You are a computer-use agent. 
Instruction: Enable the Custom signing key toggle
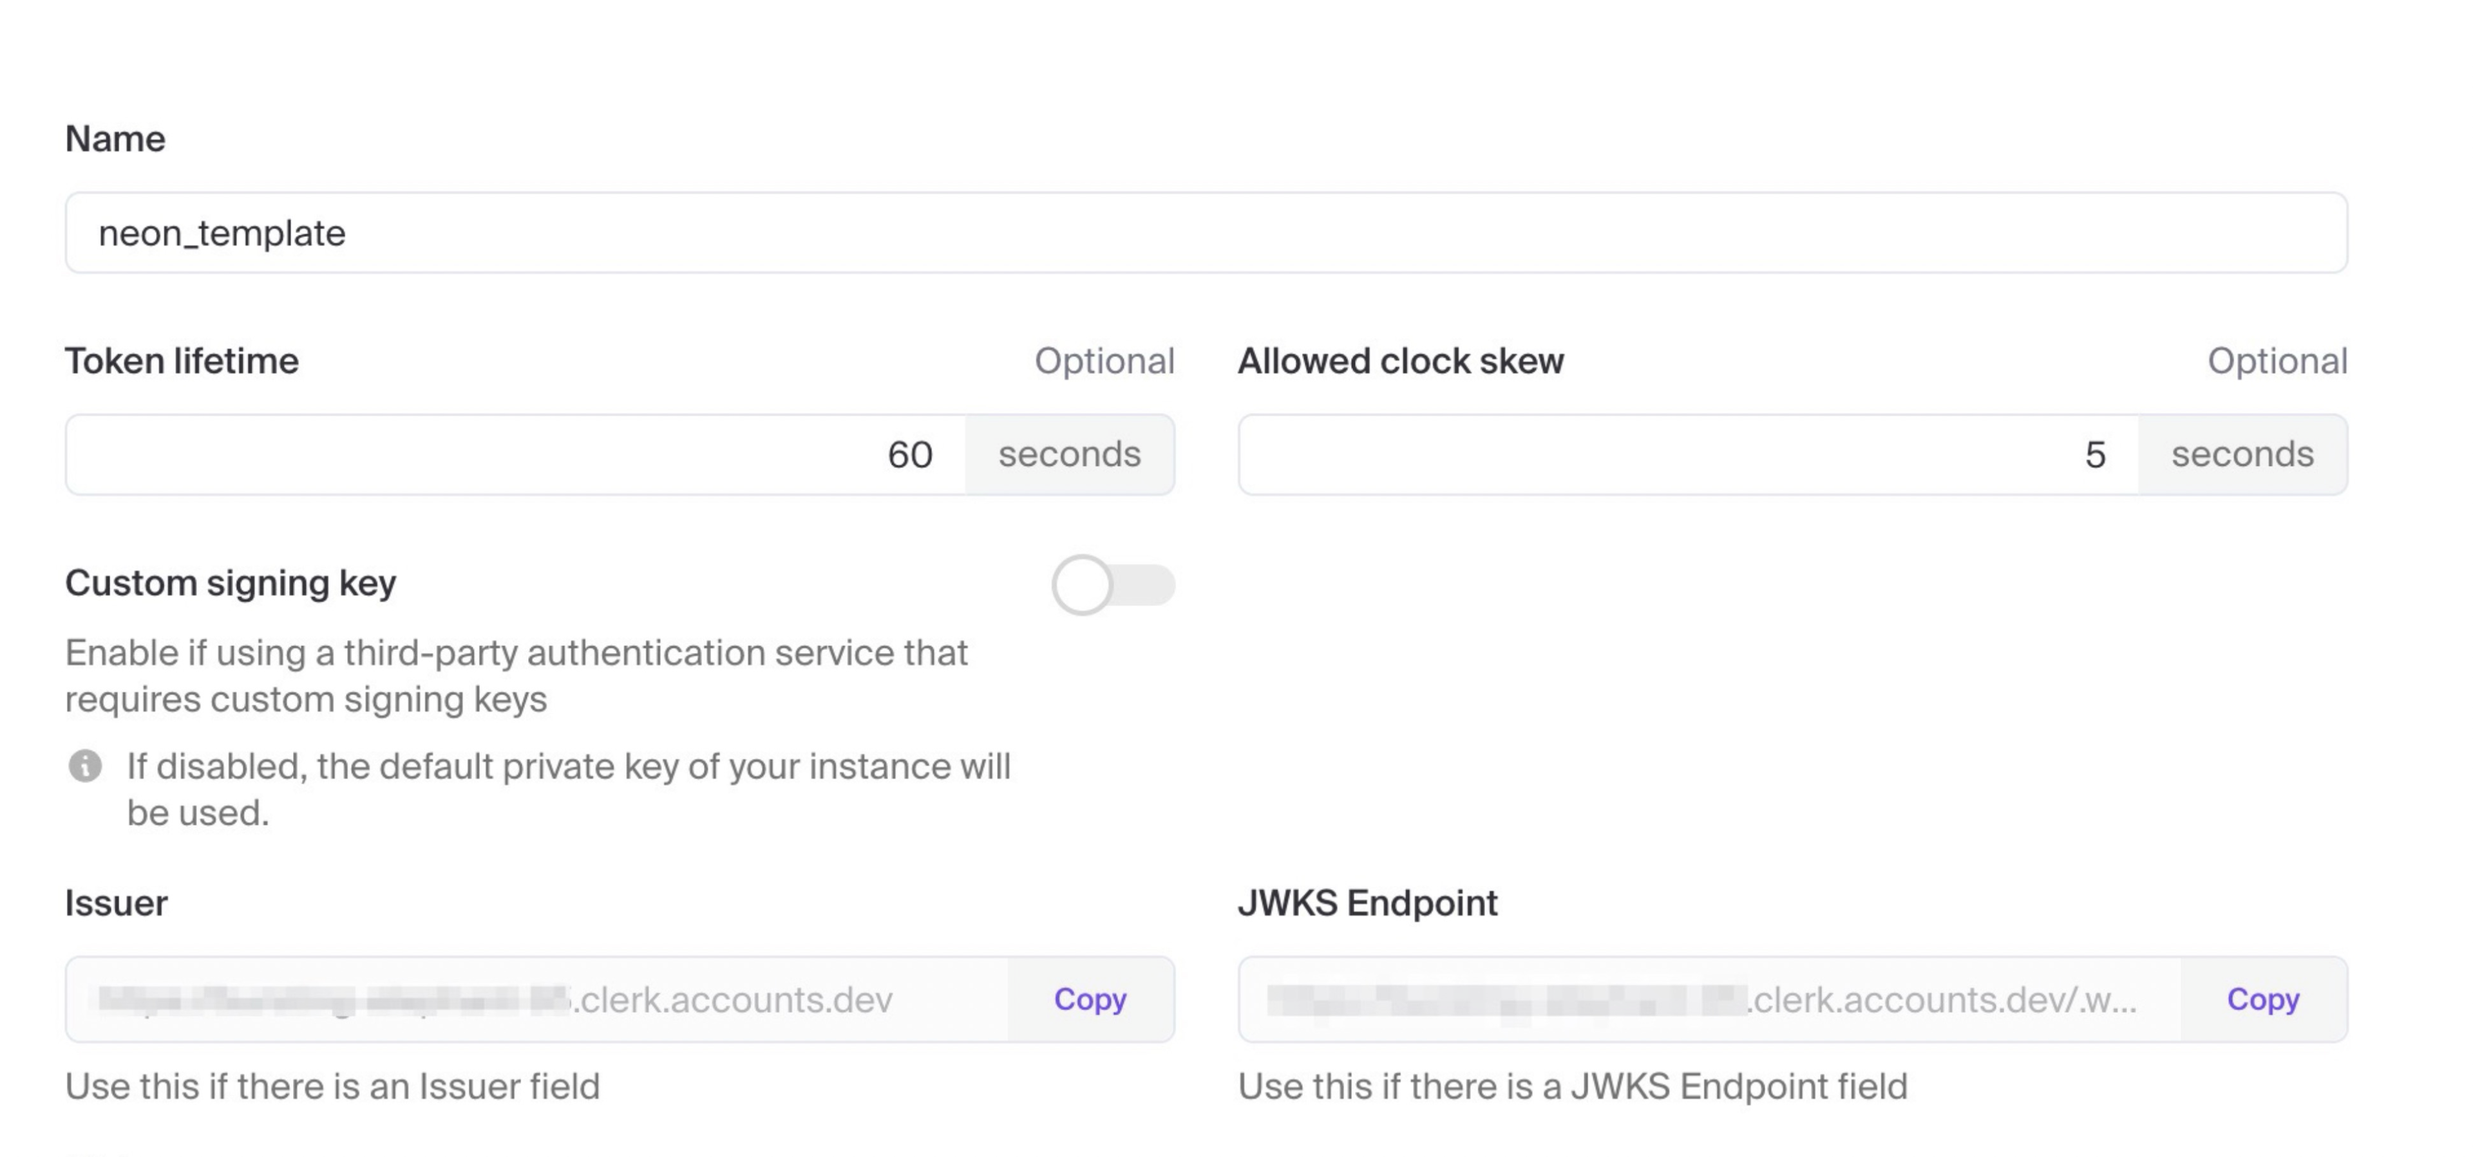[1113, 585]
